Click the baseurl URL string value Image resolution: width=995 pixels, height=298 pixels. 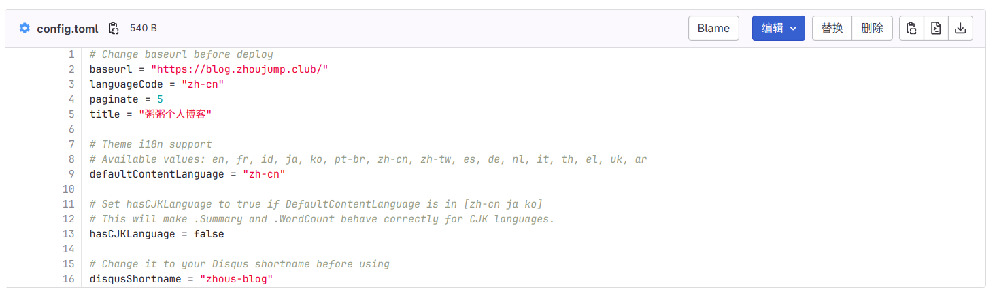pyautogui.click(x=239, y=69)
